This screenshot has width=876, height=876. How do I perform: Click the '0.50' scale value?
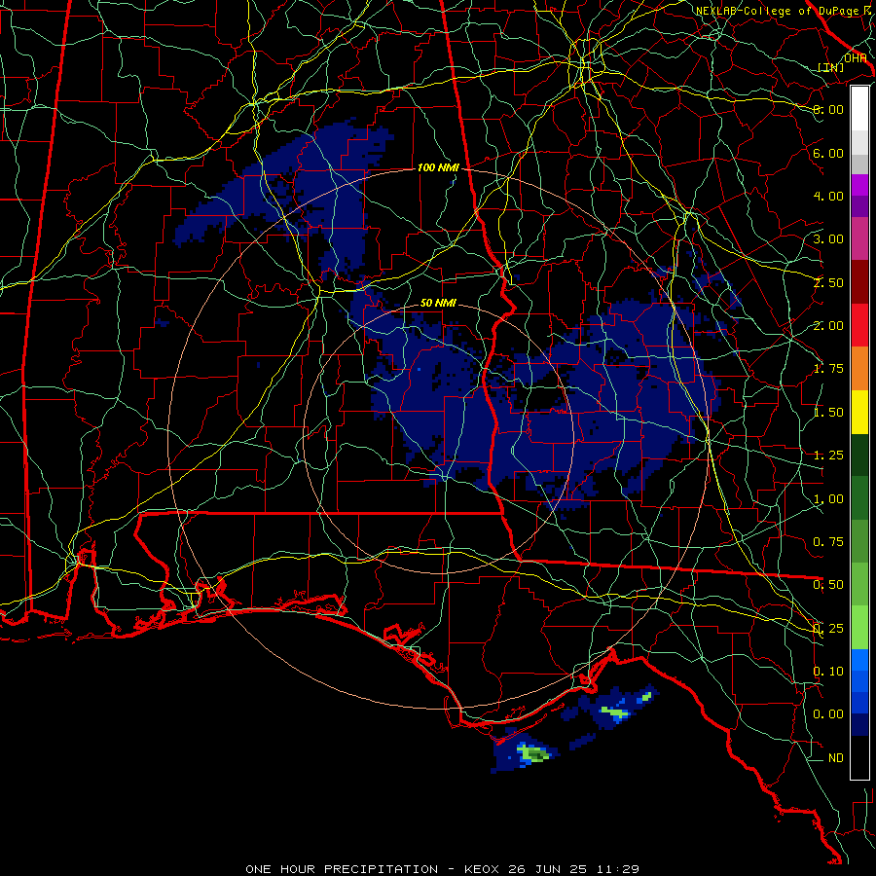(828, 585)
